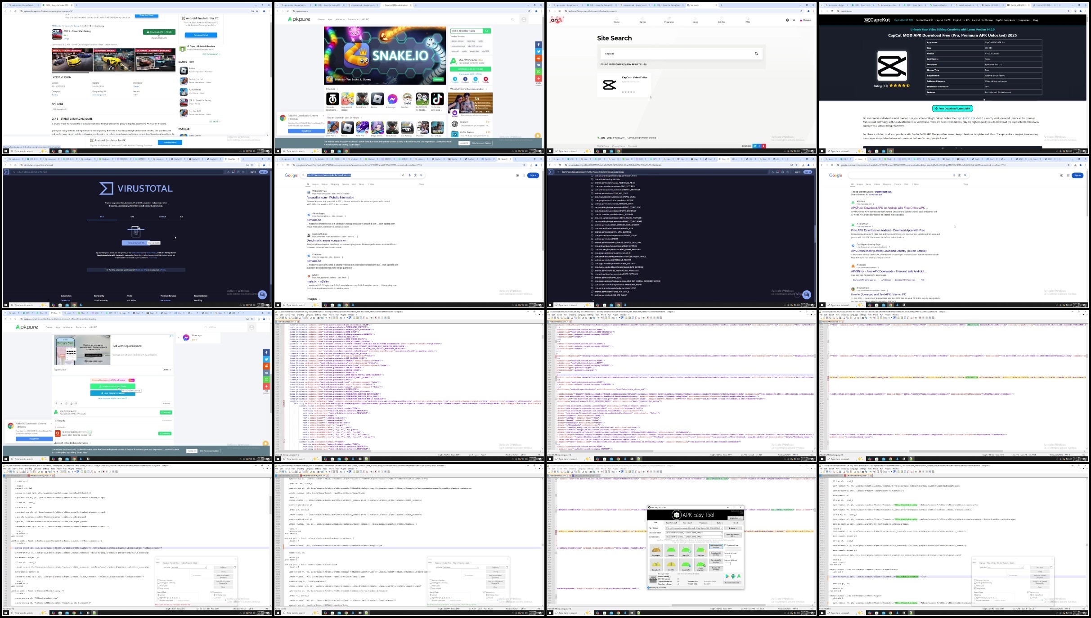Switch to the Options tab in APK Easy Tool

[720, 523]
